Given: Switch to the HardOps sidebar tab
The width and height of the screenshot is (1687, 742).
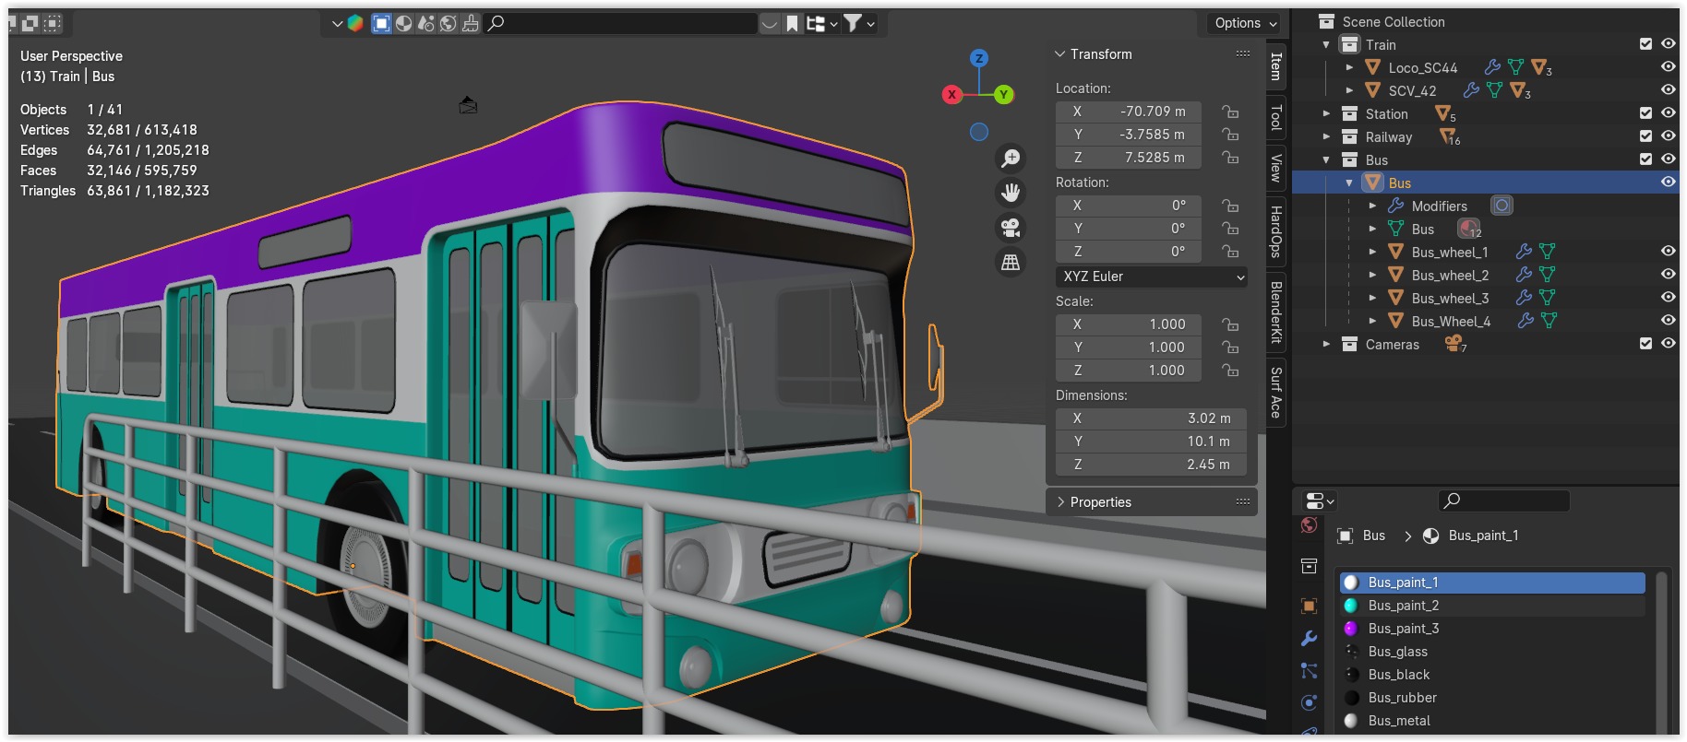Looking at the screenshot, I should coord(1276,231).
